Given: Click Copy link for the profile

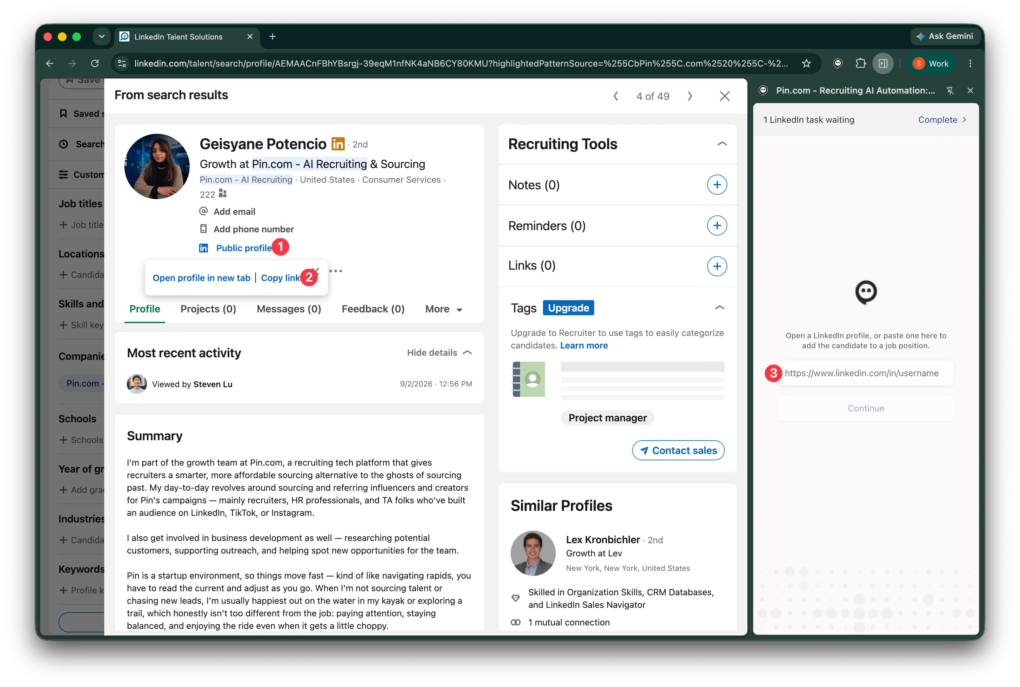Looking at the screenshot, I should (x=280, y=278).
